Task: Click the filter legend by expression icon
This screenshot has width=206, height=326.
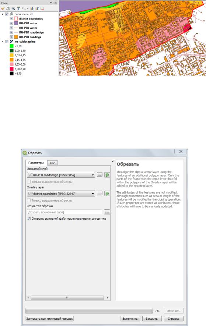Action: point(24,8)
